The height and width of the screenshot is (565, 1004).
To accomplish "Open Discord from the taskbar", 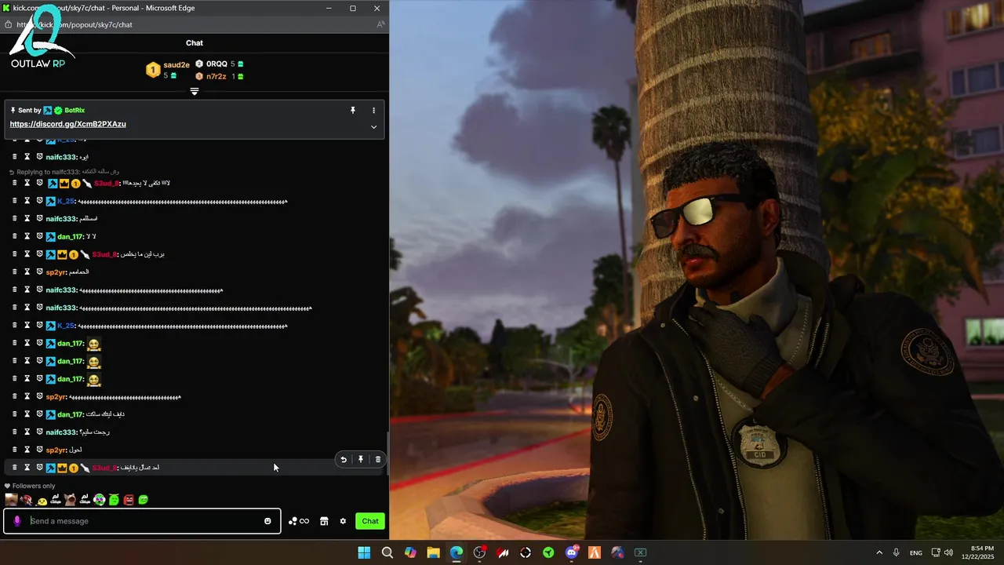I will pos(572,552).
